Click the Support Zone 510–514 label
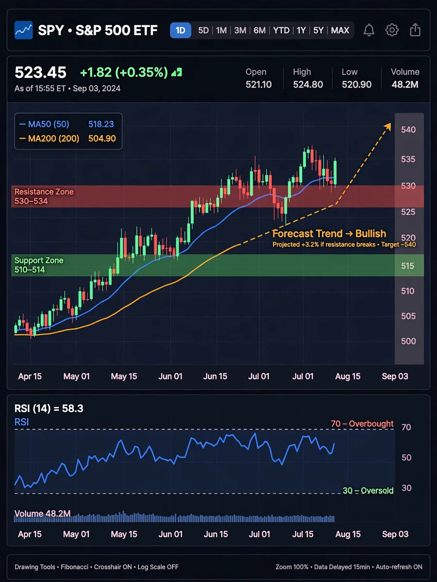Viewport: 437px width, 582px height. click(39, 265)
